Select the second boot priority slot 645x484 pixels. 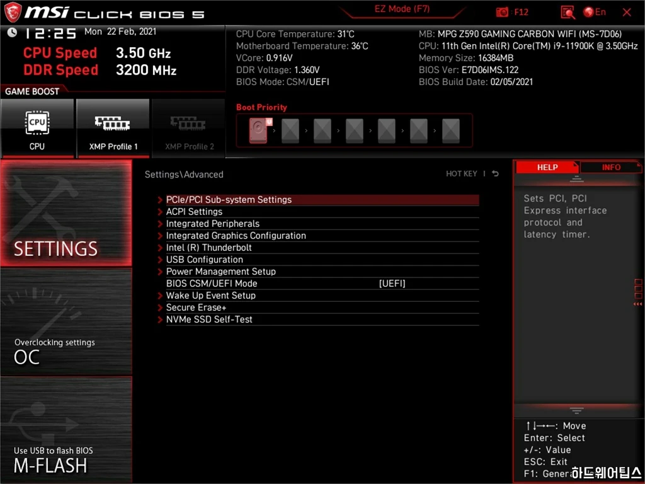coord(290,130)
